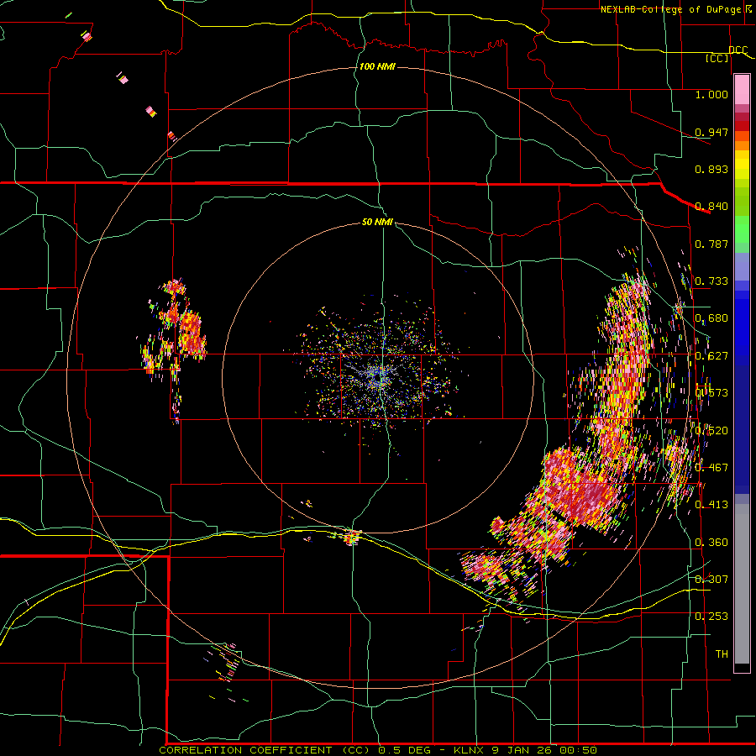This screenshot has width=756, height=756.
Task: Pick the gray segment of the color bar
Action: [742, 584]
